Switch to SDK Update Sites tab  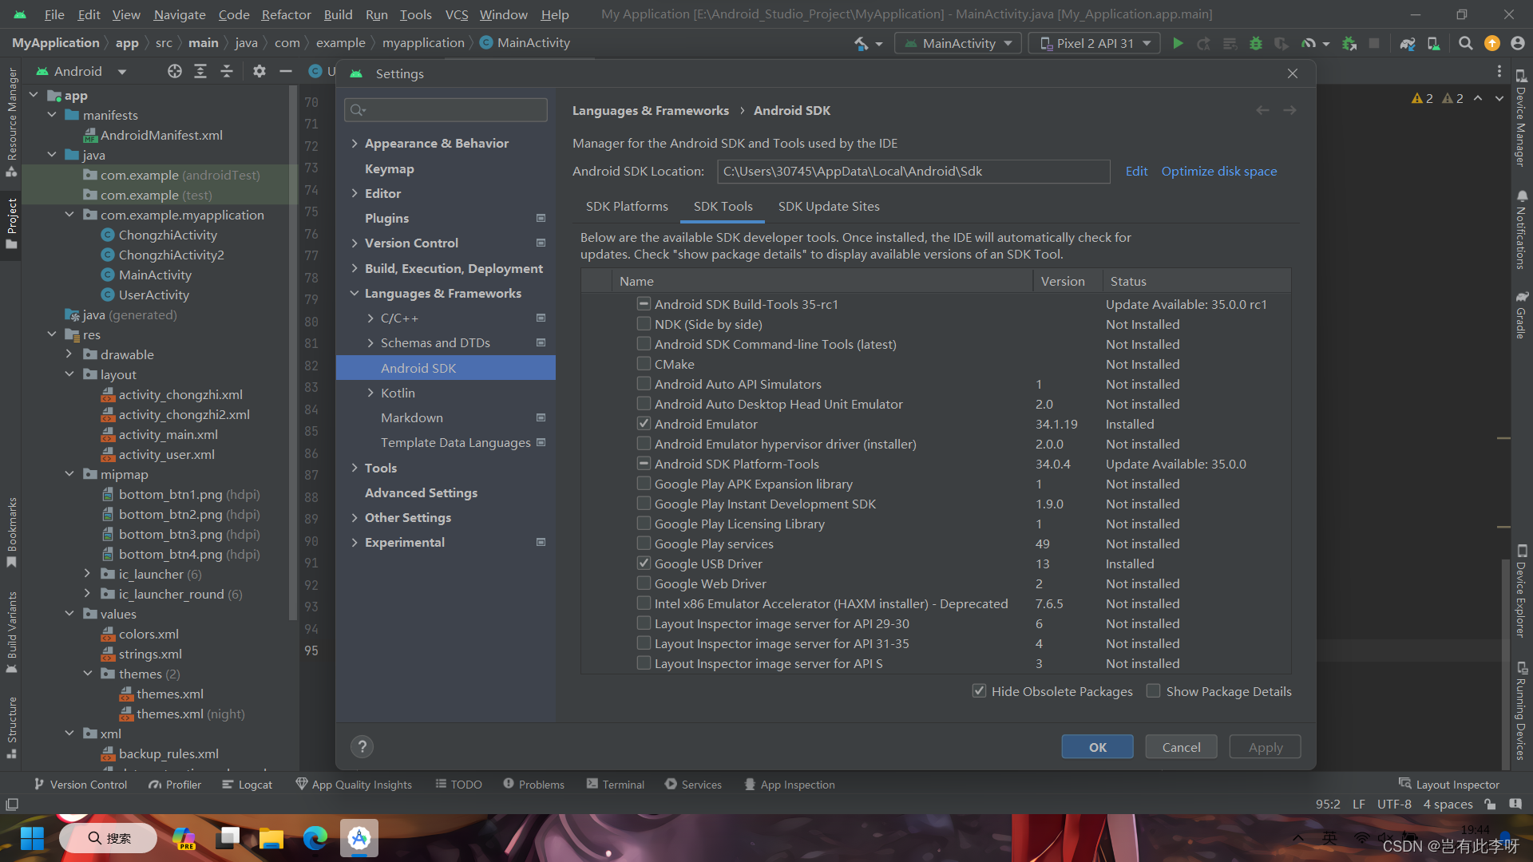coord(829,207)
